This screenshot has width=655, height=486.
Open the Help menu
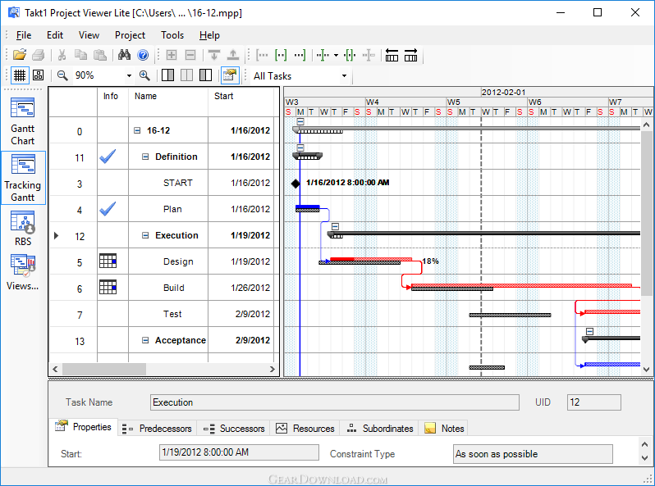[x=209, y=35]
